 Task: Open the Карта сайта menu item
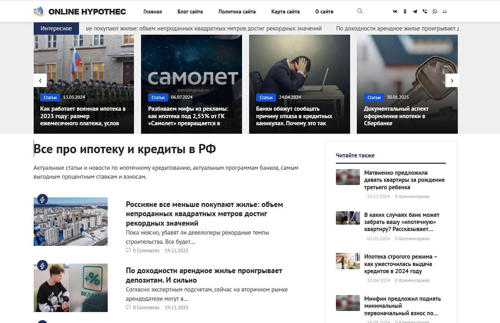tap(286, 12)
